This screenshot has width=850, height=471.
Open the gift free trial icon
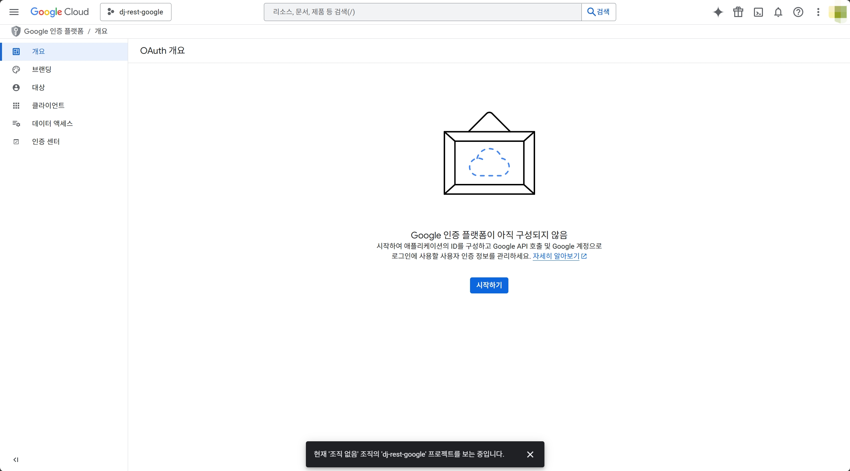point(738,12)
